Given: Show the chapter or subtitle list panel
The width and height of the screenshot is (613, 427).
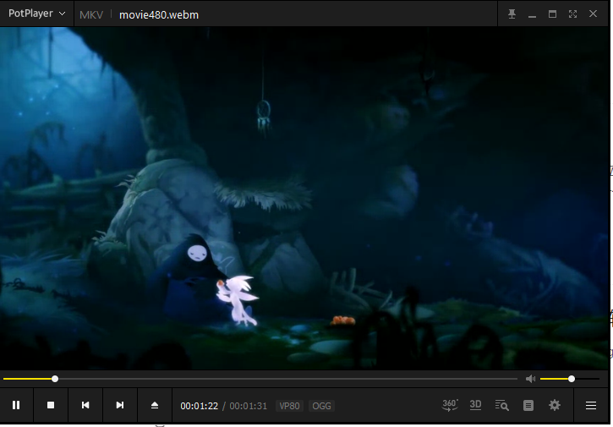Looking at the screenshot, I should (x=528, y=405).
